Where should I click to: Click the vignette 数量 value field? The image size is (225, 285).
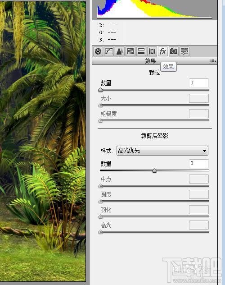point(199,163)
